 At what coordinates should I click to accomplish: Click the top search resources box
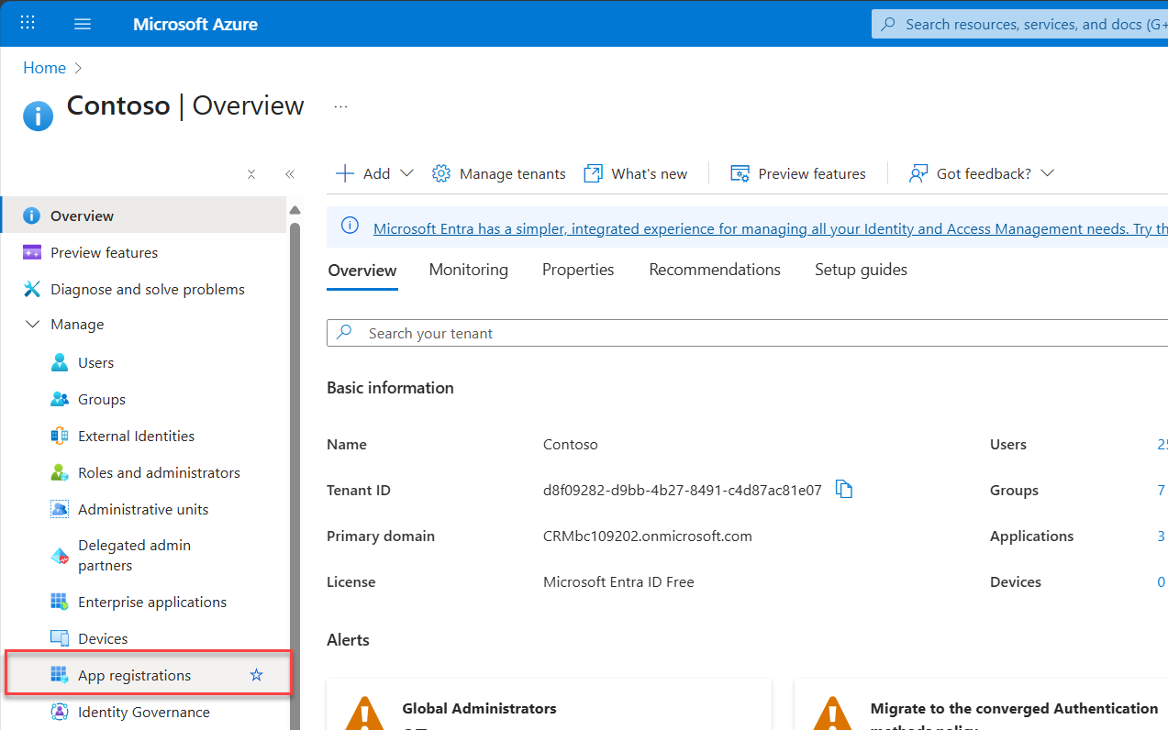1019,24
